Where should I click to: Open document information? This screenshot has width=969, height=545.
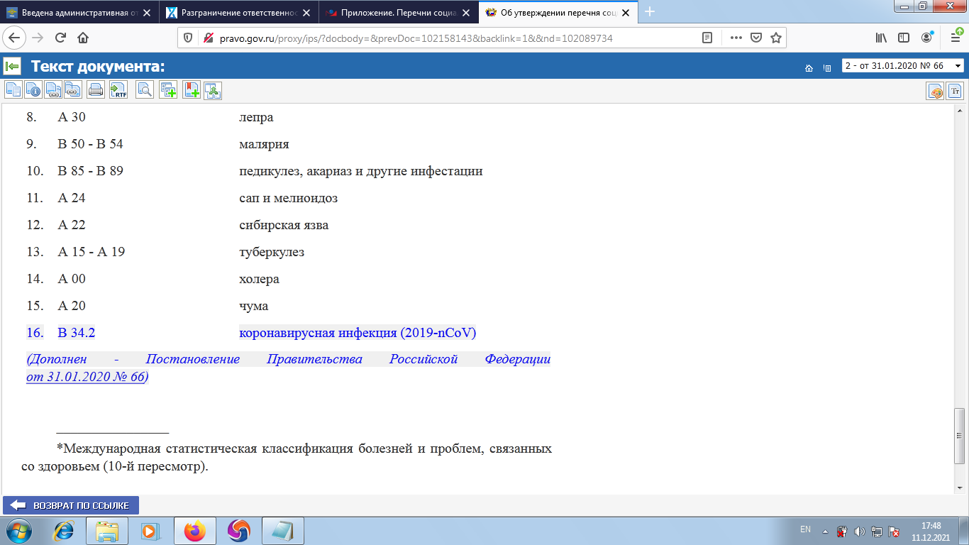pos(35,90)
